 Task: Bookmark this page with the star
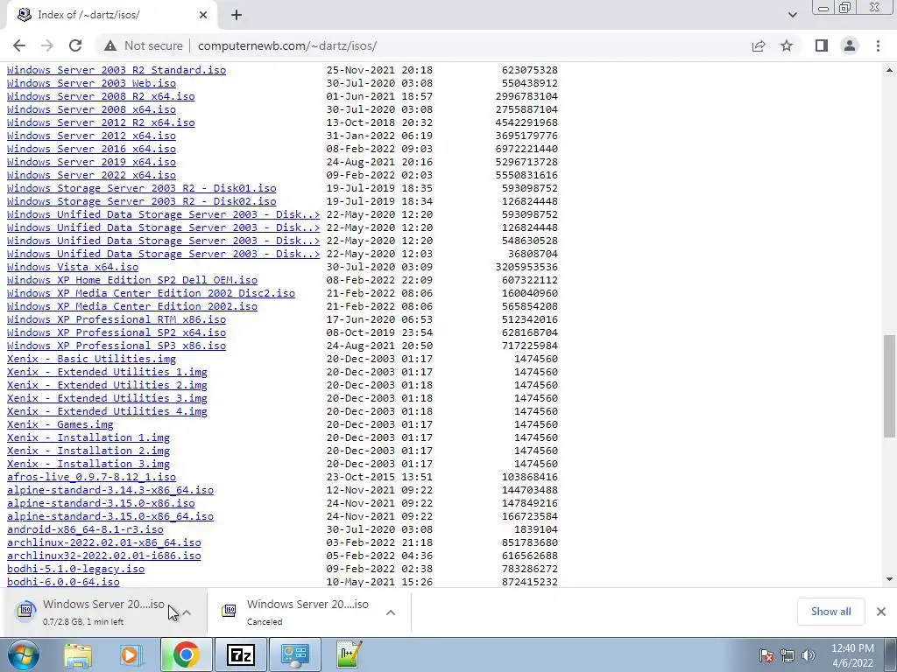tap(787, 45)
